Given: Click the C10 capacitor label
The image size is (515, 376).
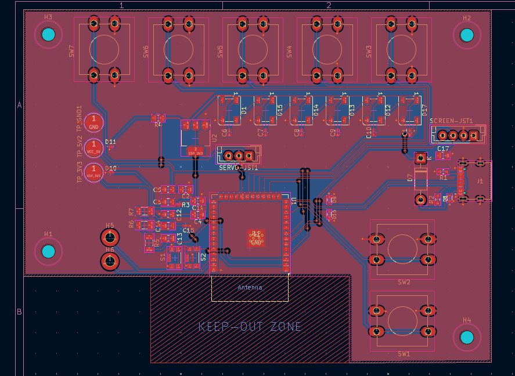Looking at the screenshot, I should (x=369, y=132).
